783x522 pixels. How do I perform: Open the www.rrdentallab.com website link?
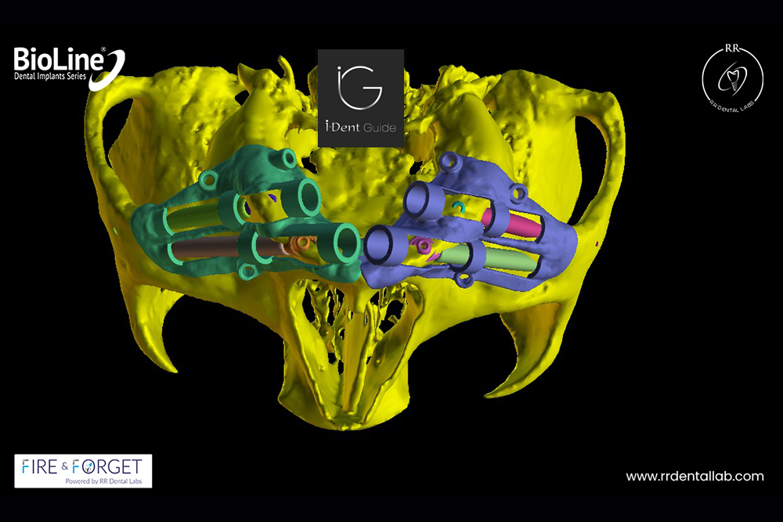695,476
